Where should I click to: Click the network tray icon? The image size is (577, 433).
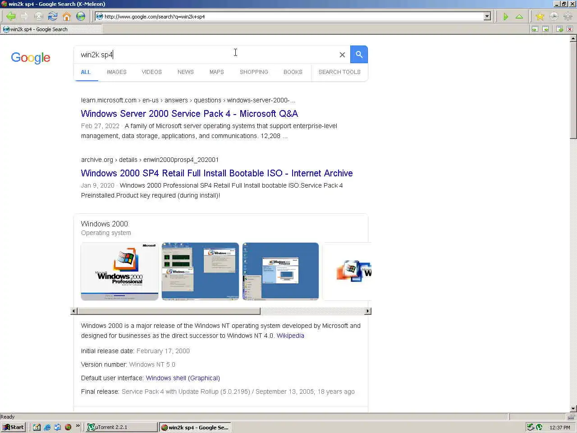coord(531,427)
